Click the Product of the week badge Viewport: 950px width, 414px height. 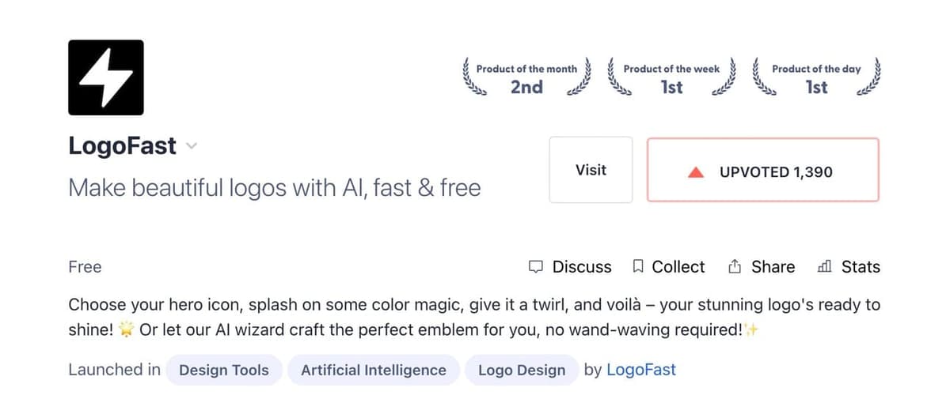(671, 78)
